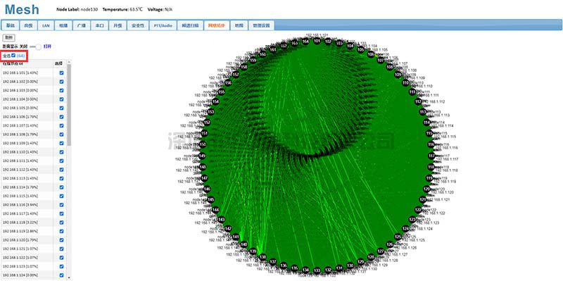
Task: Open the 串口 tab
Action: click(99, 25)
